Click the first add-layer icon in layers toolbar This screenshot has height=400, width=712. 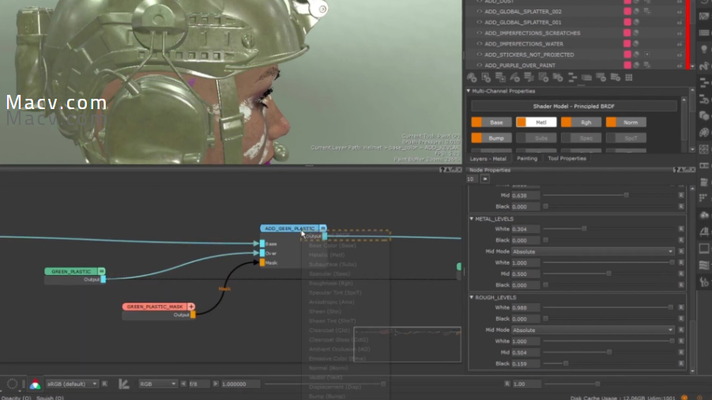pos(473,77)
